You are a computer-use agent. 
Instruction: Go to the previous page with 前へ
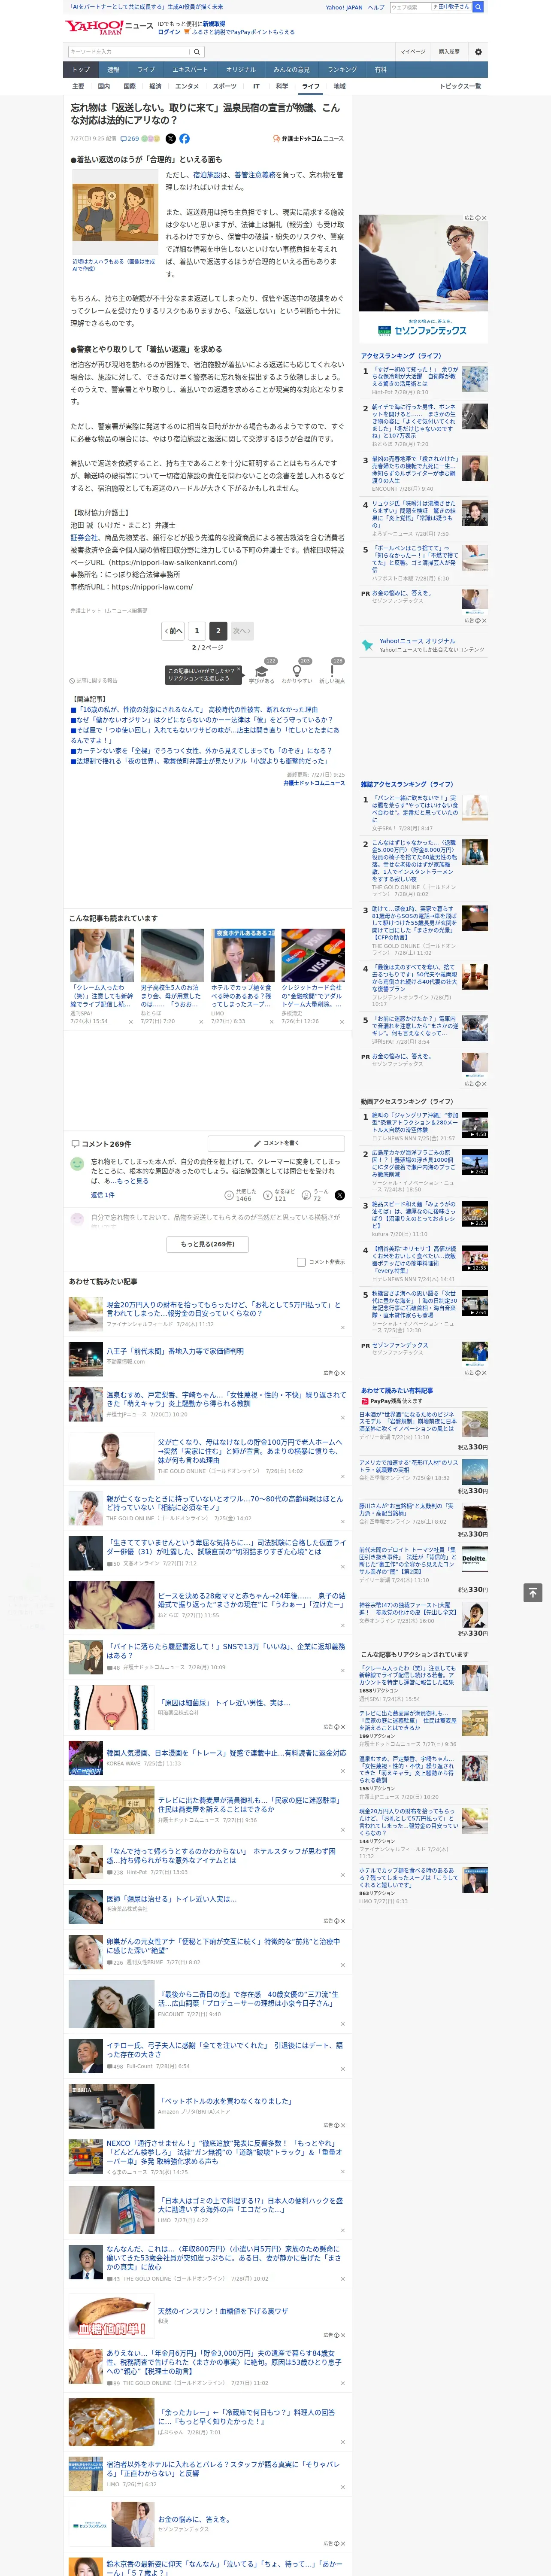tap(173, 631)
